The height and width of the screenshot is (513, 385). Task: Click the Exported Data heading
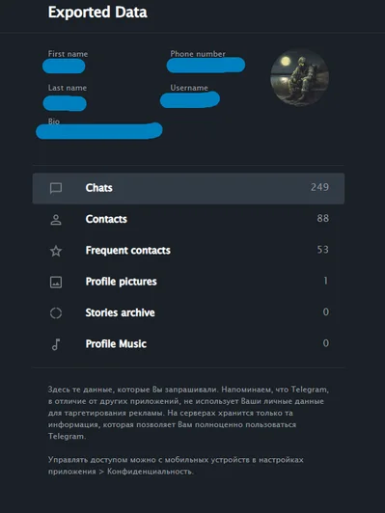tap(97, 13)
